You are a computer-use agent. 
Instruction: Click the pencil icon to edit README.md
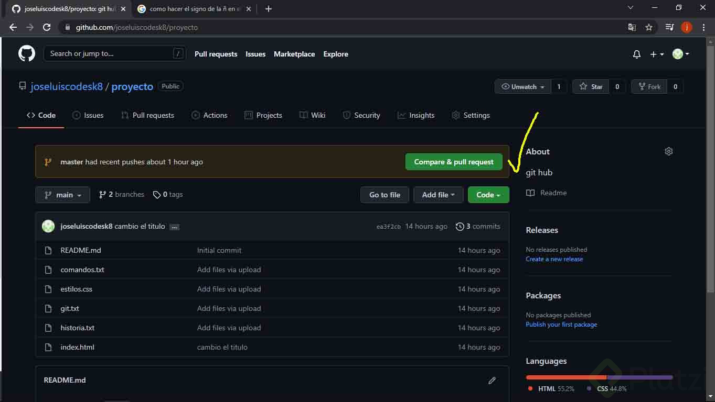[x=492, y=381]
